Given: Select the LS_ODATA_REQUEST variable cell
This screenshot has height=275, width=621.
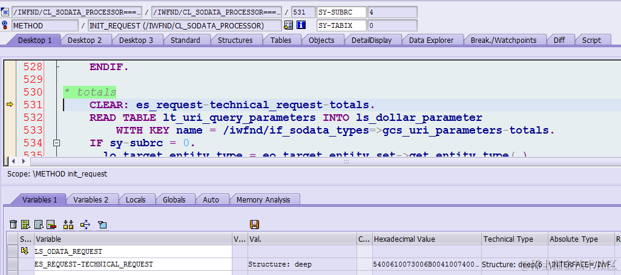Looking at the screenshot, I should click(x=133, y=251).
